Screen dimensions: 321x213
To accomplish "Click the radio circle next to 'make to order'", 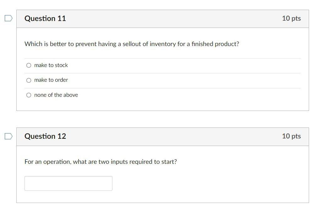I will point(29,80).
